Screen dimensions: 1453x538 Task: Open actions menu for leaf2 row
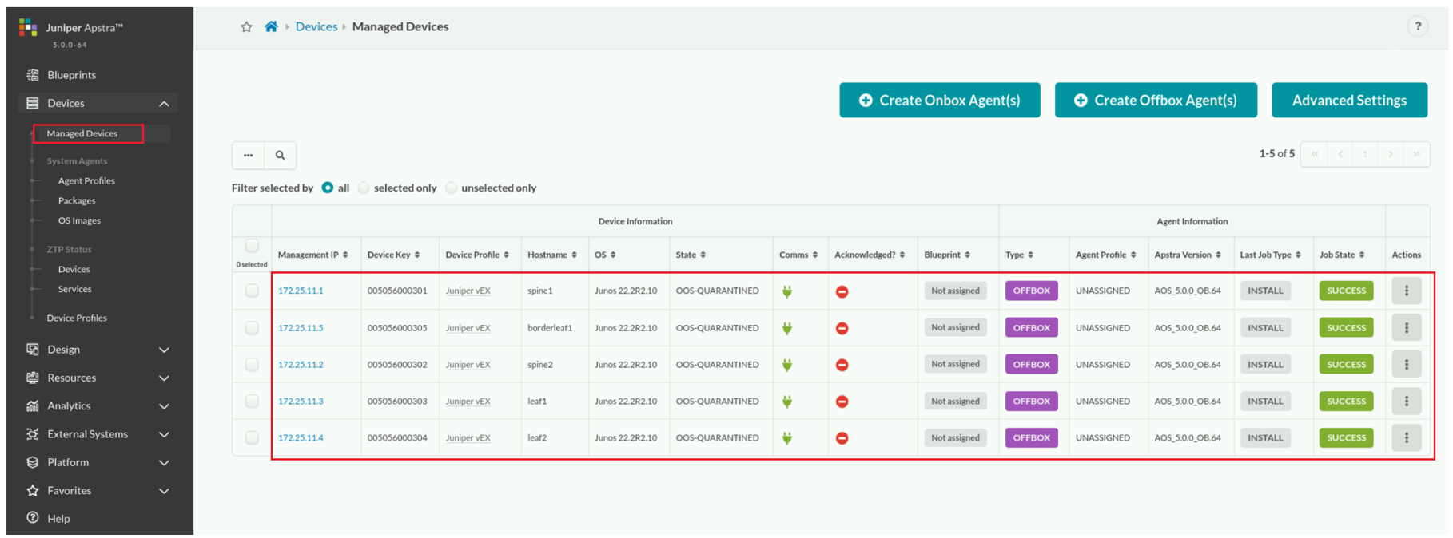1406,437
